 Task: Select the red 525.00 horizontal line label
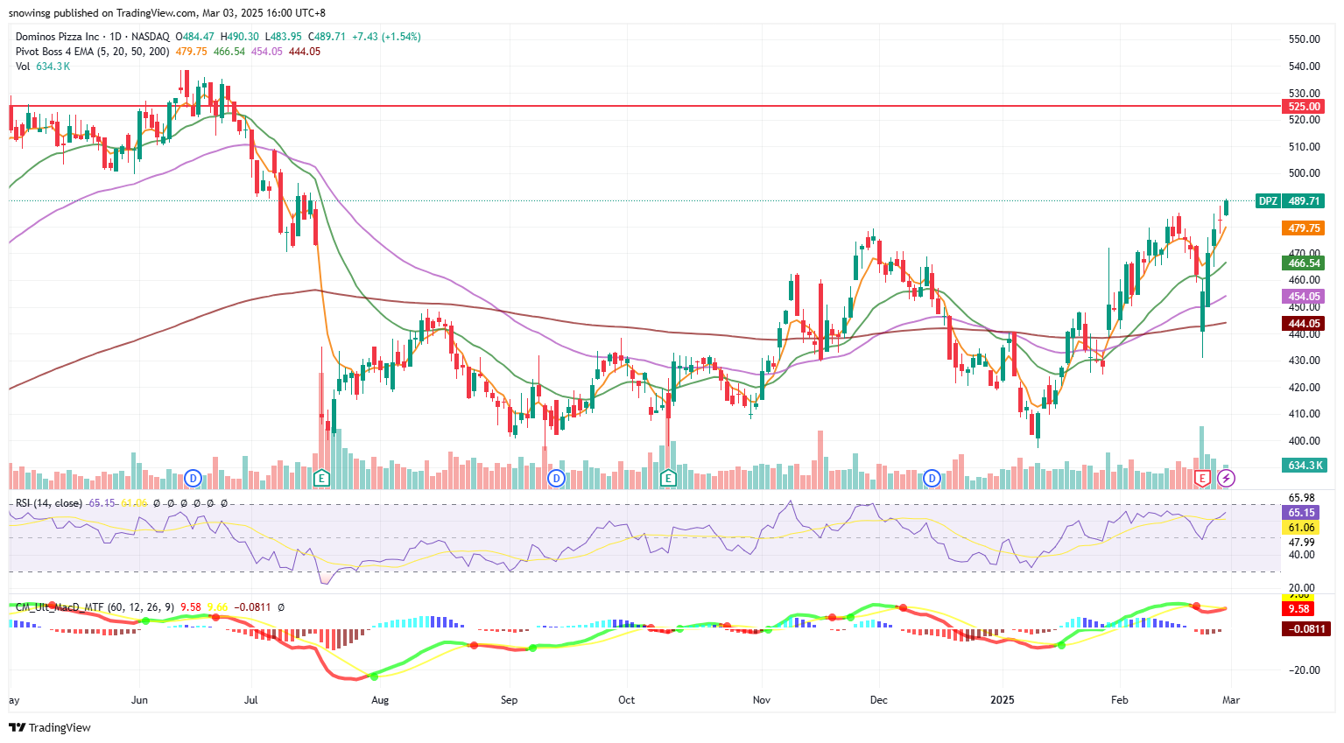[x=1304, y=107]
